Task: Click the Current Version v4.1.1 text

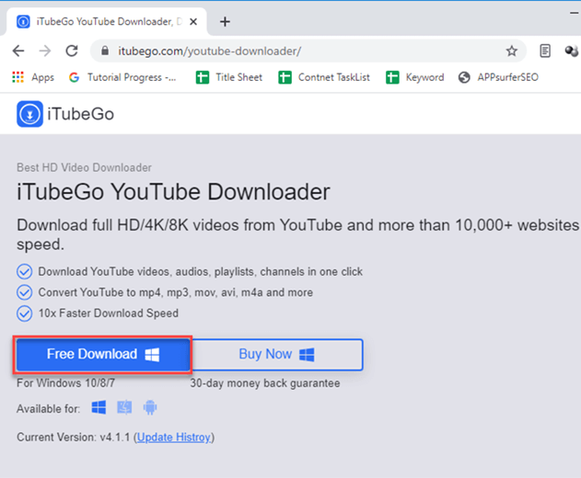Action: click(x=74, y=438)
